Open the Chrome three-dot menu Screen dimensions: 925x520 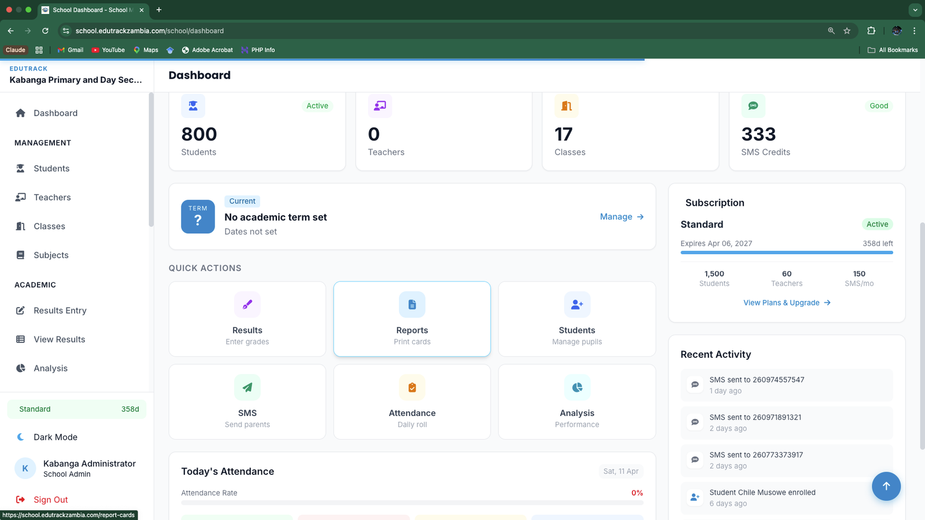pos(914,31)
